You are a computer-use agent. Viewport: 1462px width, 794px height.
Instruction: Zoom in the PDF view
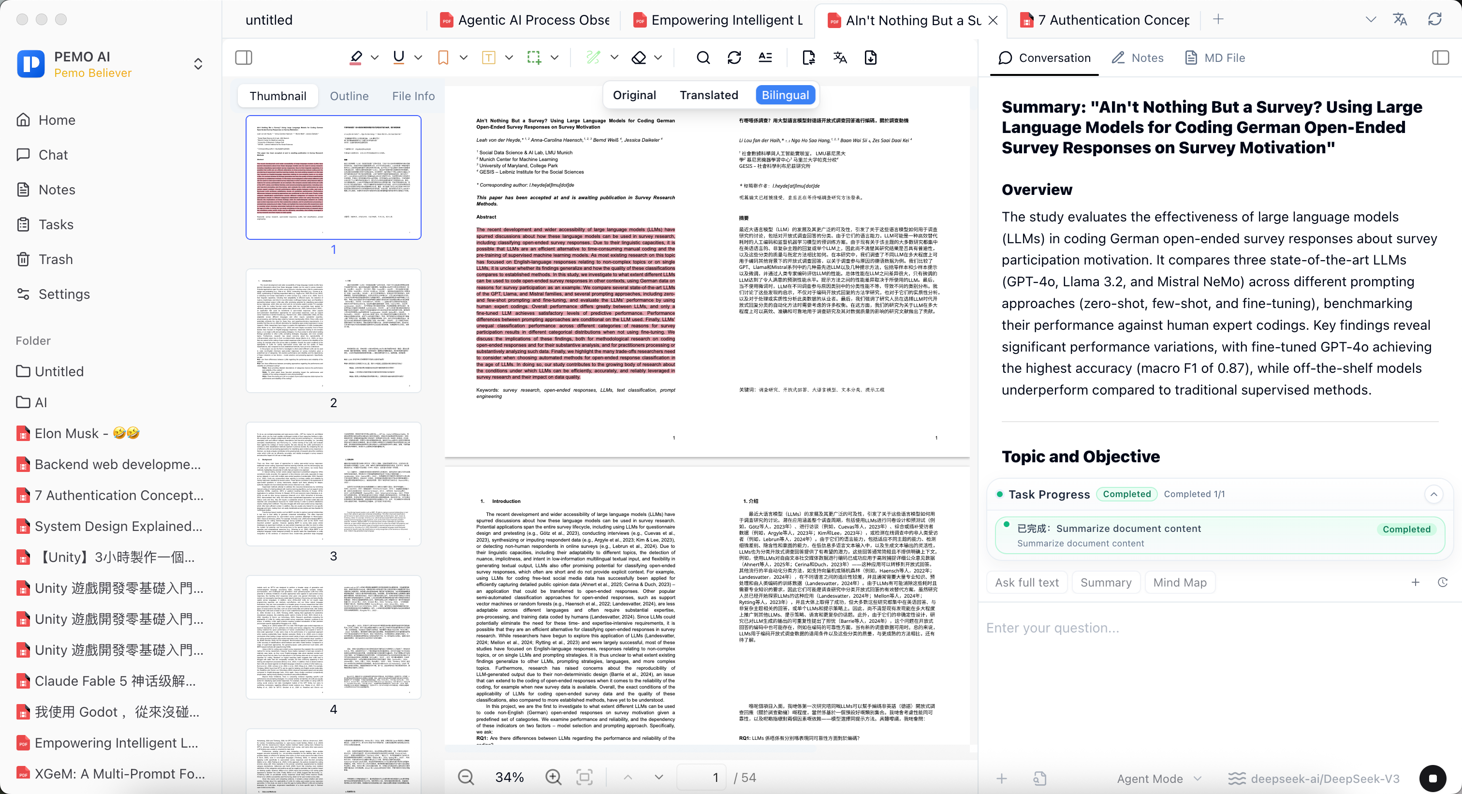(x=554, y=777)
